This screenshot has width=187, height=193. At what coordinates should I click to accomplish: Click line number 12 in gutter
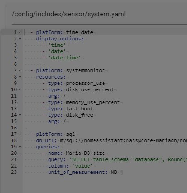click(x=14, y=102)
